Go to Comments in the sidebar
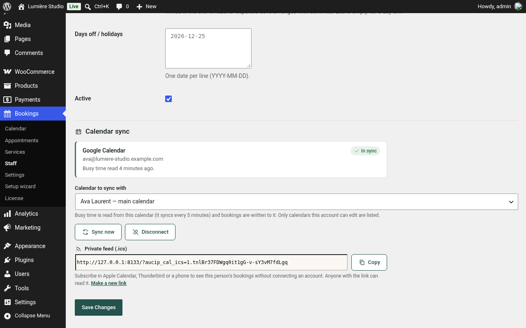The image size is (526, 328). pyautogui.click(x=33, y=53)
